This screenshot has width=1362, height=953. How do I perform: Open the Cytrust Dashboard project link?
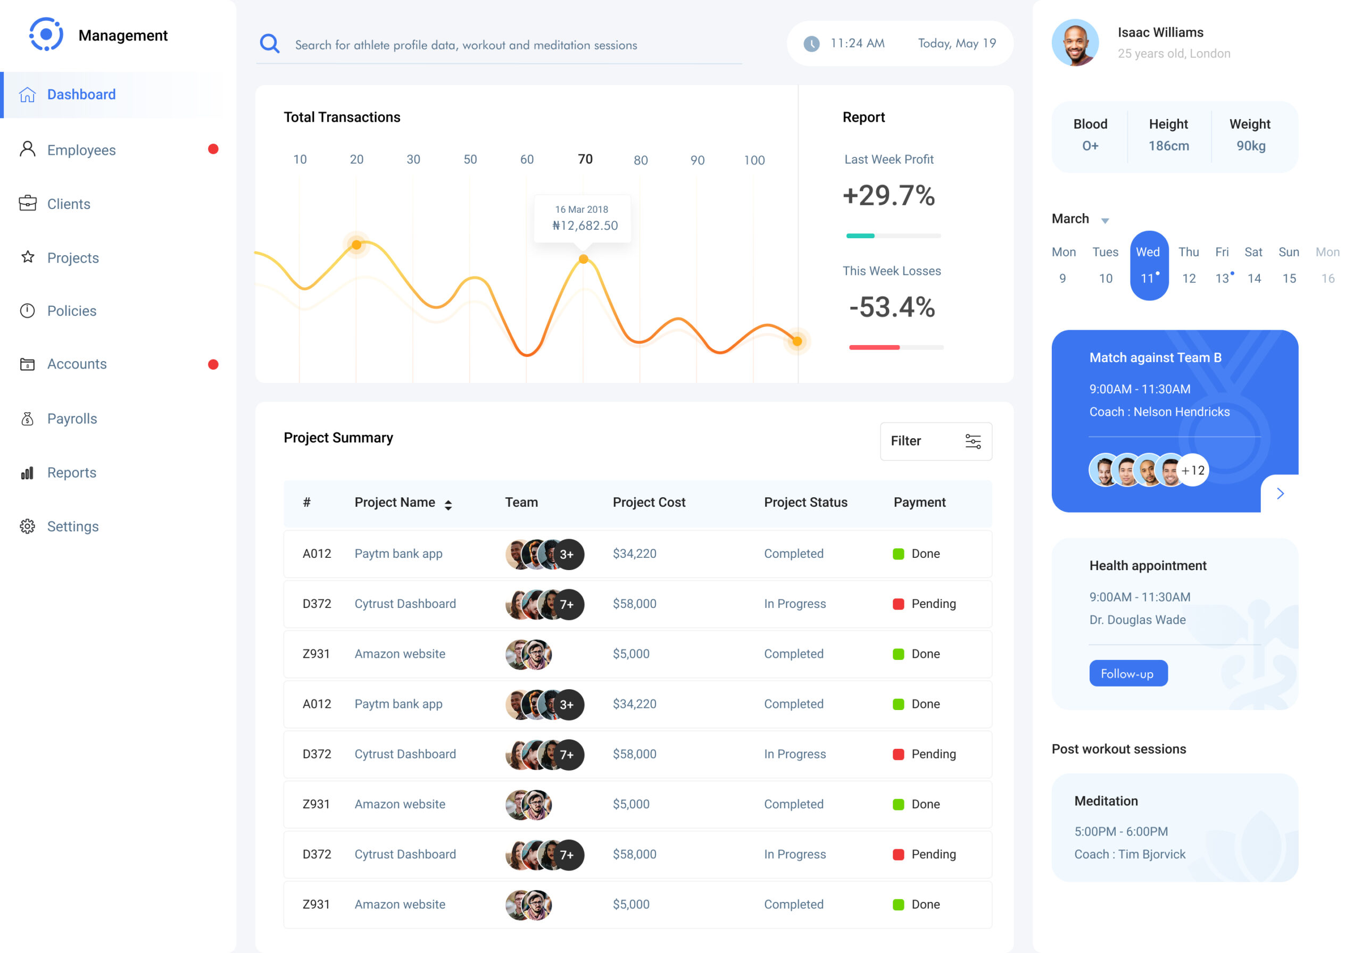pos(405,604)
